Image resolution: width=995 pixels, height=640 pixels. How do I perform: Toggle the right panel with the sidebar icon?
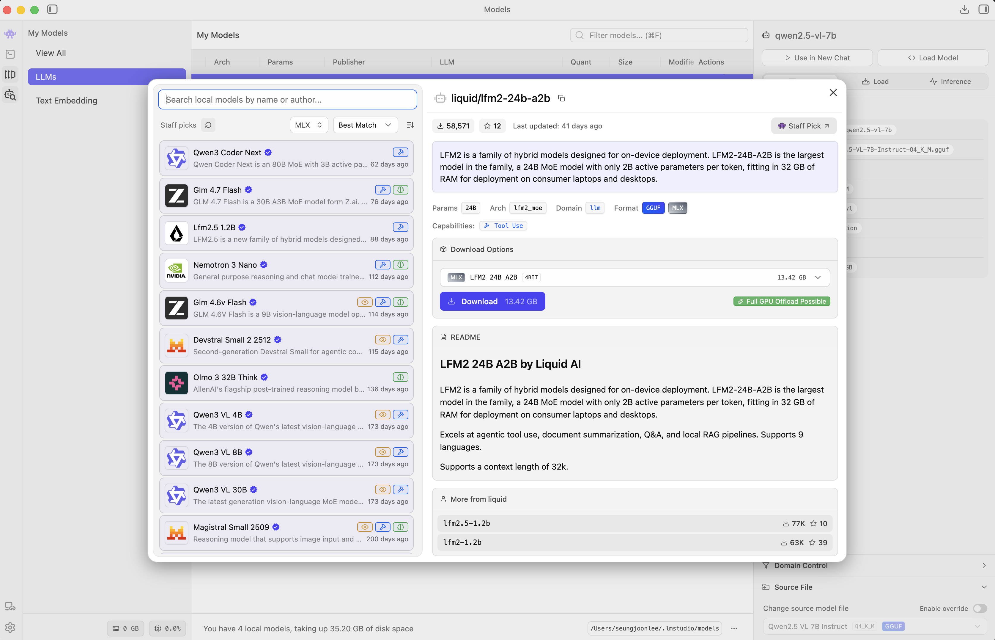(984, 9)
